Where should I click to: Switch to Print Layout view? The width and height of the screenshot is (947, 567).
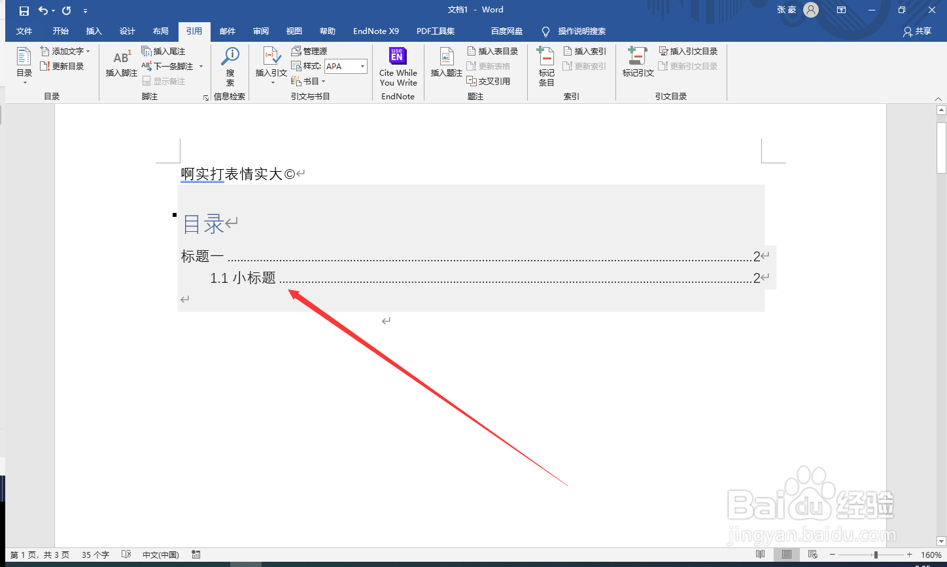point(787,555)
